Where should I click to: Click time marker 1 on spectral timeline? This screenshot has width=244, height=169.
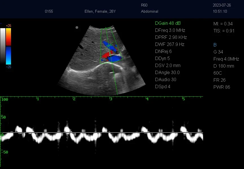point(38,99)
